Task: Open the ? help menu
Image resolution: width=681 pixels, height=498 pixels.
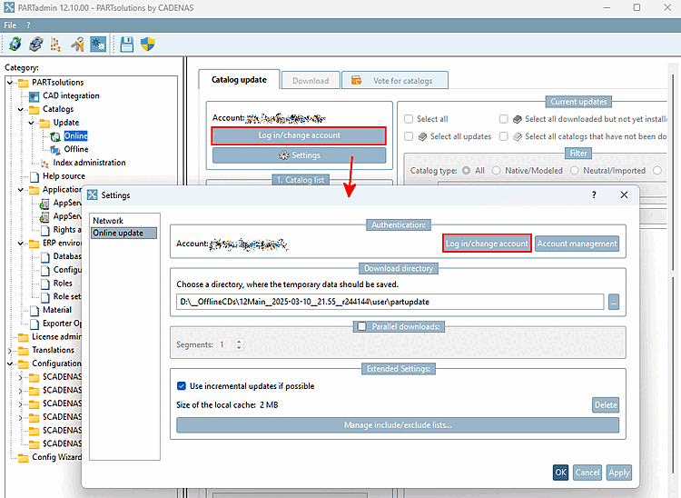Action: pos(28,25)
